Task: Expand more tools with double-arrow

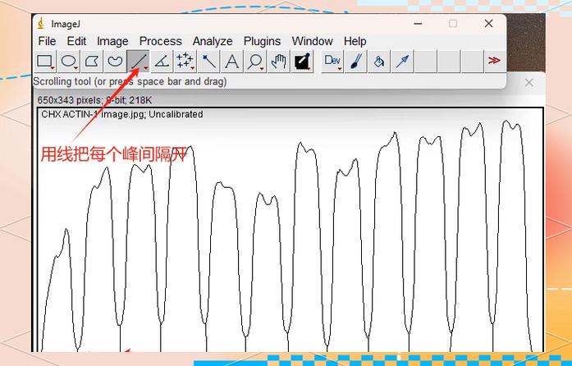Action: tap(494, 61)
